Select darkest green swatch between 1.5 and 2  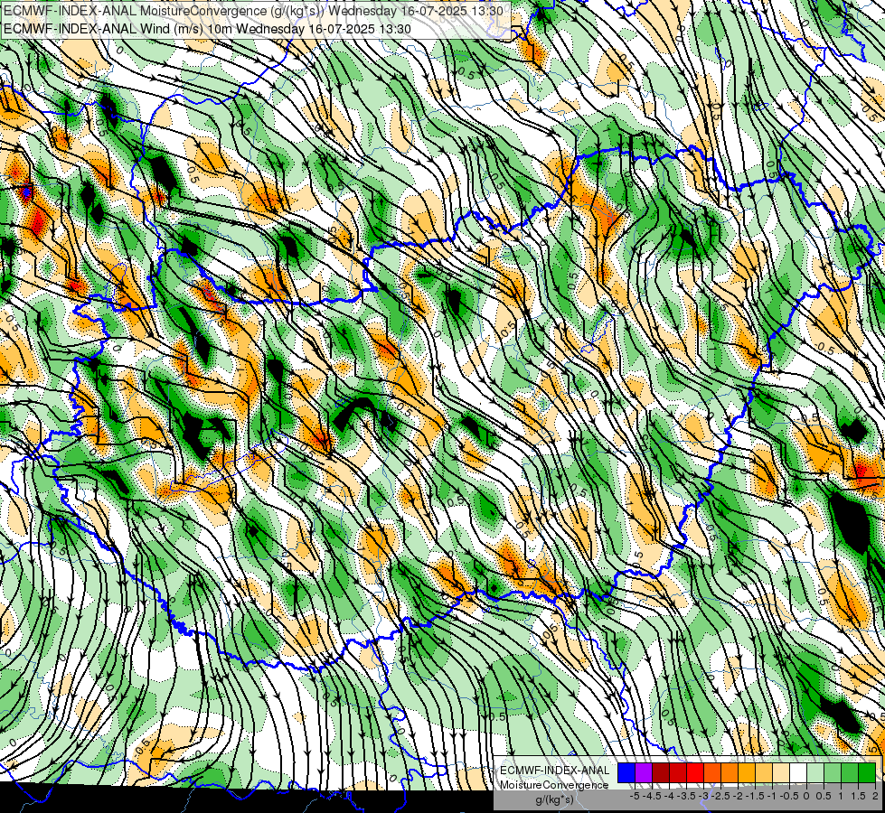pyautogui.click(x=867, y=773)
